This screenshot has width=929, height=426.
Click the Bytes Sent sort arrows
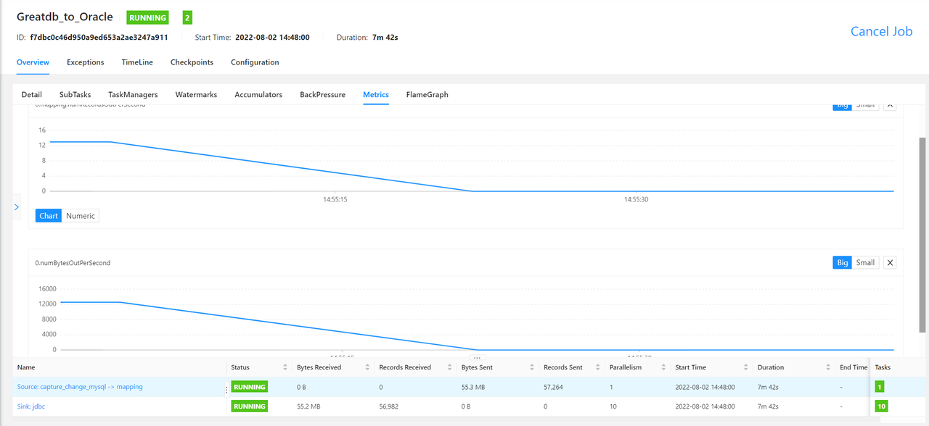[x=531, y=367]
